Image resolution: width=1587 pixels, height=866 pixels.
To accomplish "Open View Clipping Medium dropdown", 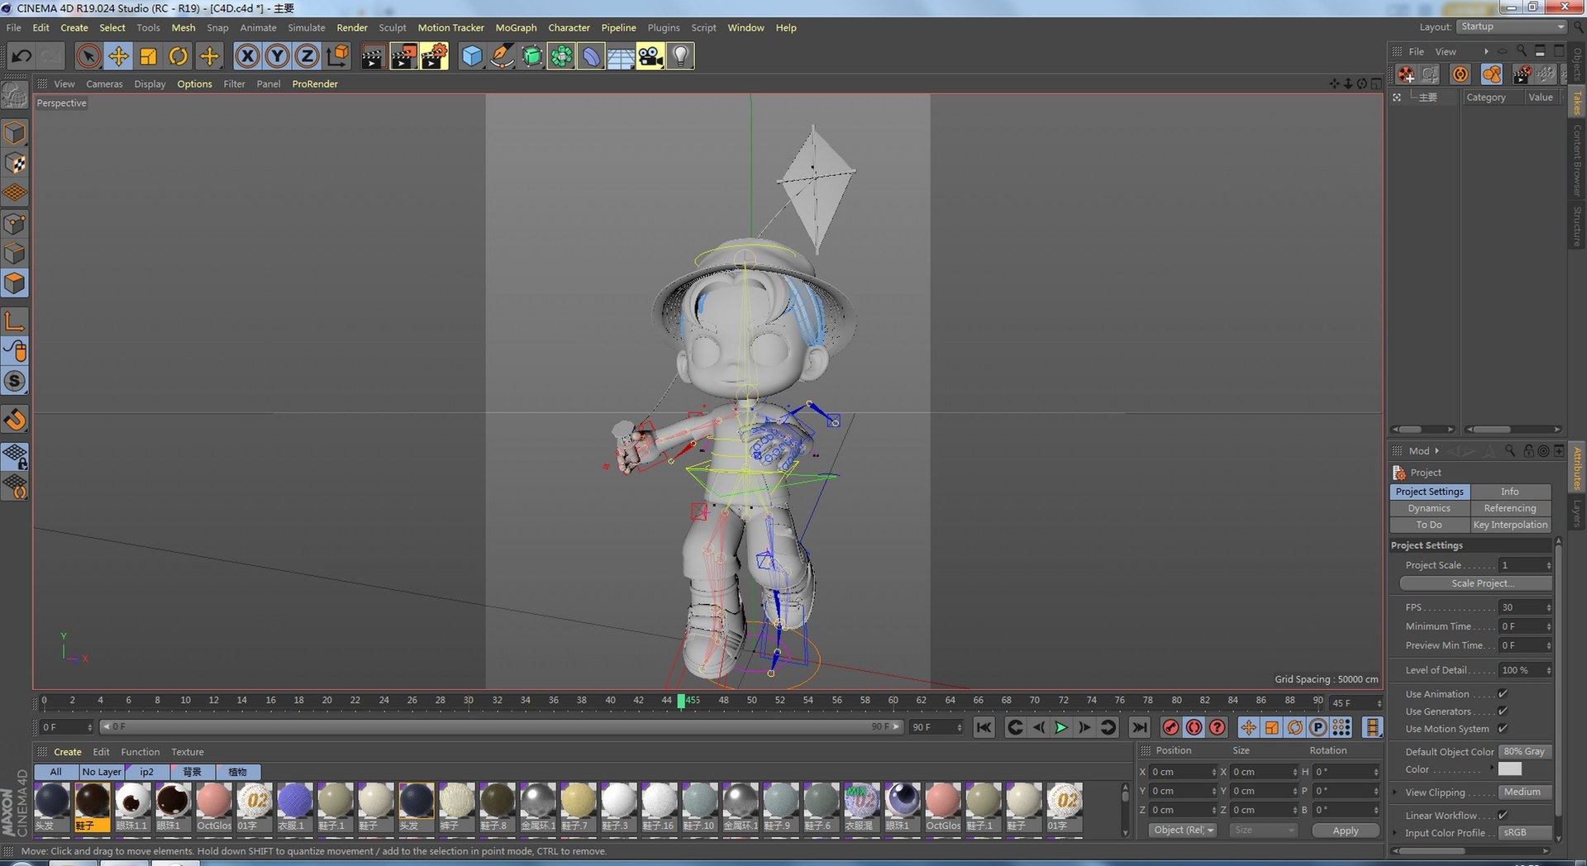I will [1524, 792].
